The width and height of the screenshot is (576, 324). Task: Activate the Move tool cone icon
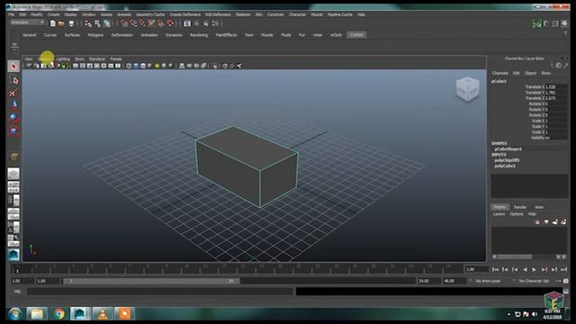coord(13,105)
